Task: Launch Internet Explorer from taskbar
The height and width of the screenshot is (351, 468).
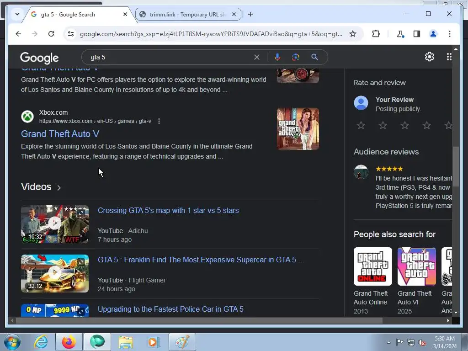Action: pos(41,342)
